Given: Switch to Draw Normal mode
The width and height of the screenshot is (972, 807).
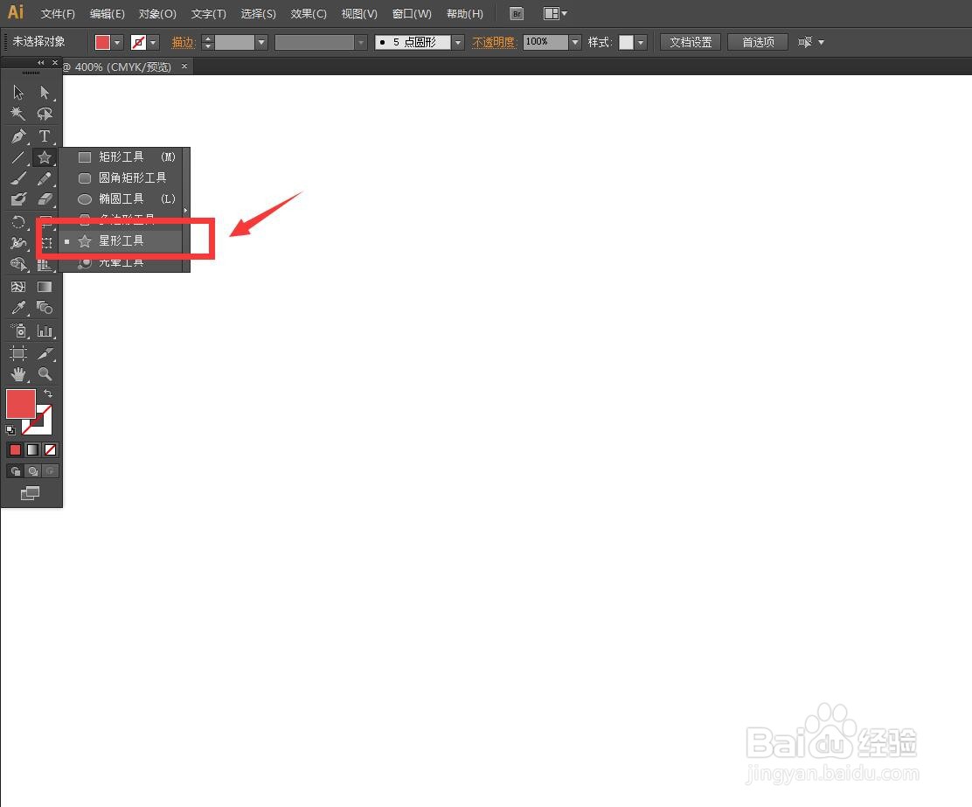Looking at the screenshot, I should tap(16, 470).
